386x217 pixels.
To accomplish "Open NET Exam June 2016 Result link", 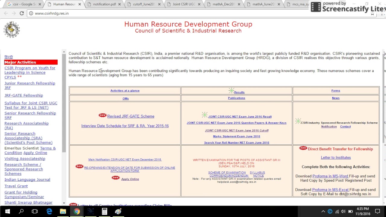I will click(240, 116).
